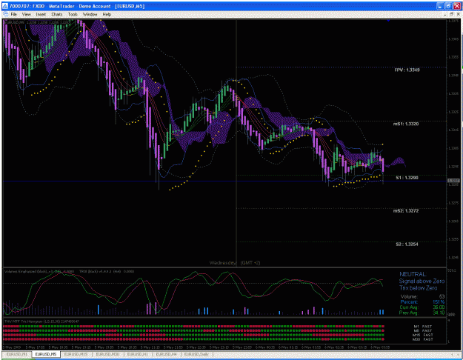Open the Window menu

click(x=90, y=14)
